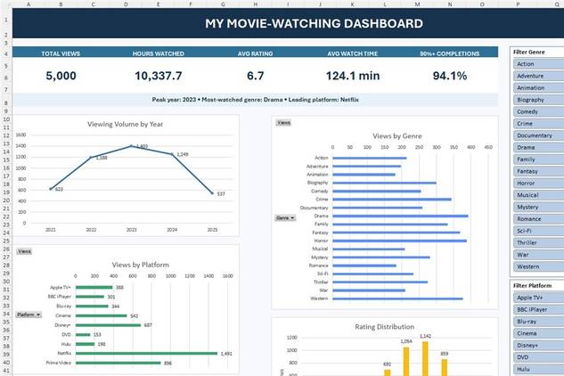Select Family genre slicer button
The height and width of the screenshot is (376, 564).
click(538, 159)
